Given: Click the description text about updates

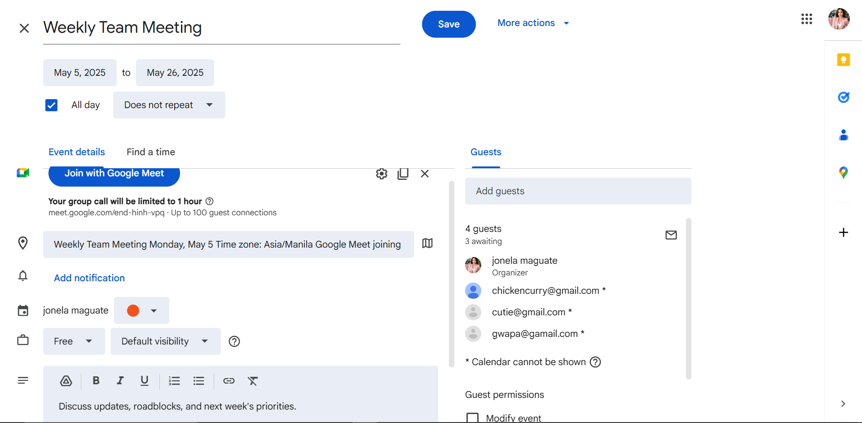Looking at the screenshot, I should [x=177, y=406].
